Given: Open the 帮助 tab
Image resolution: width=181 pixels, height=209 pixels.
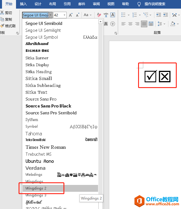Looking at the screenshot, I should [x=126, y=4].
